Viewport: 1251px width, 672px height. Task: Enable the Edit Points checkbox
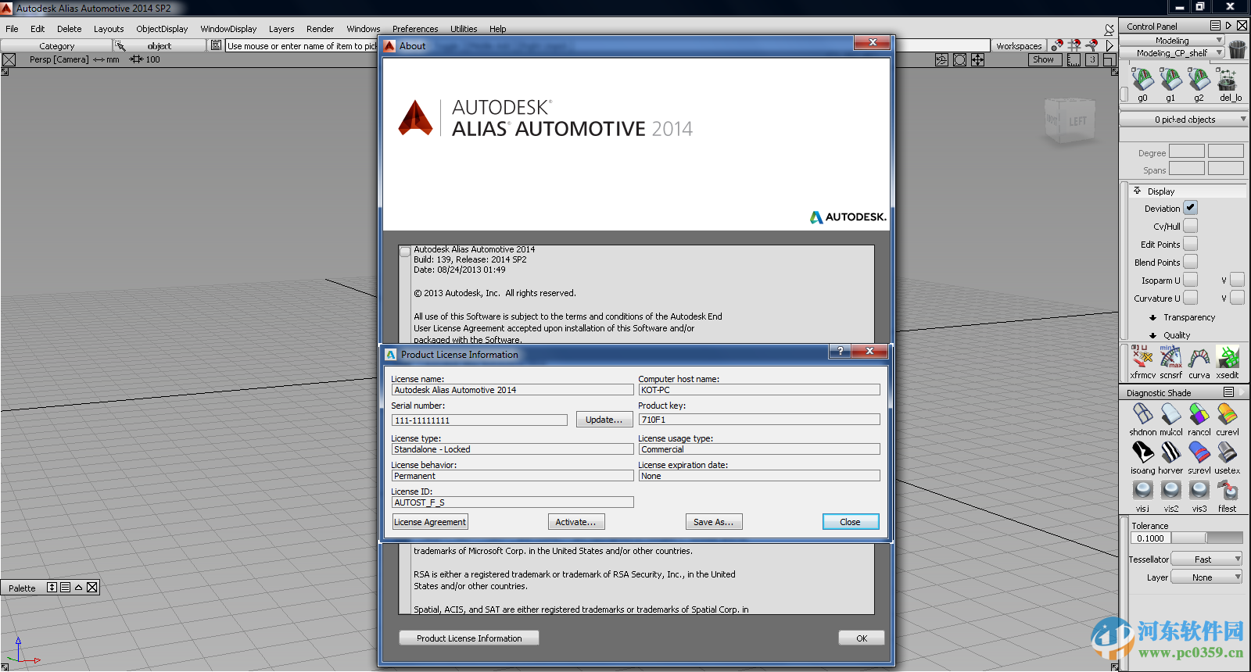tap(1190, 244)
